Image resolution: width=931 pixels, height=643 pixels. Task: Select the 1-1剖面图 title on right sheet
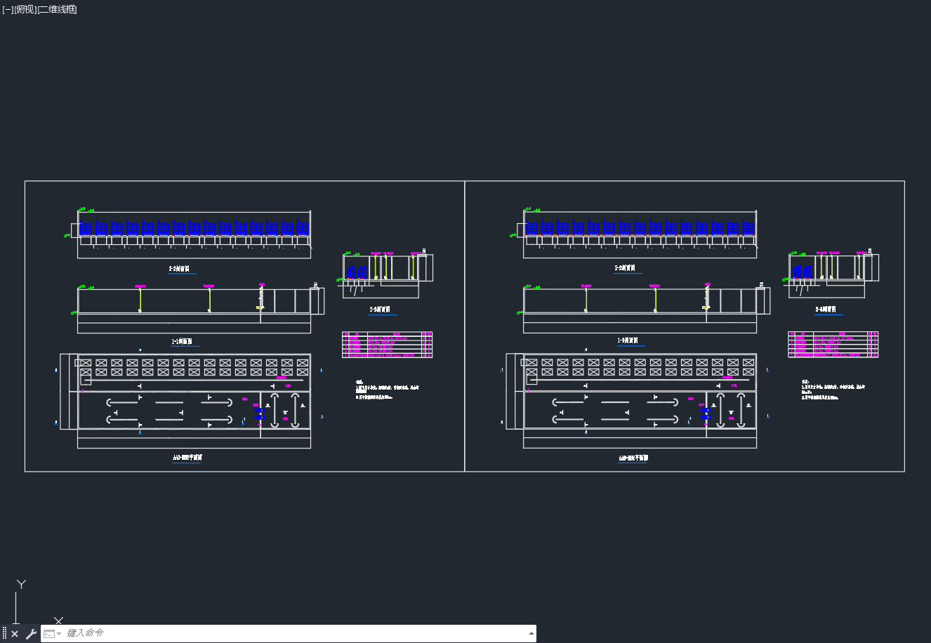(x=628, y=341)
